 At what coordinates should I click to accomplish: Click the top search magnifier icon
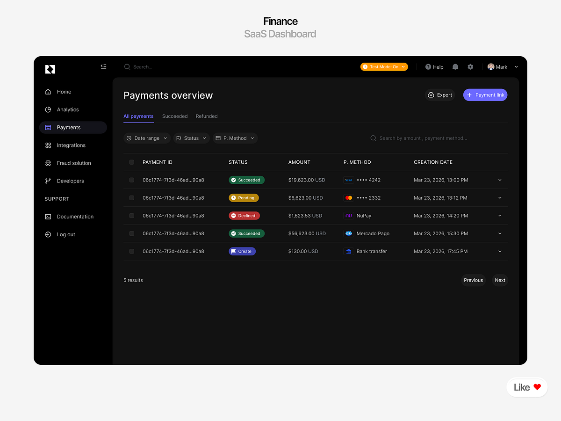[127, 67]
